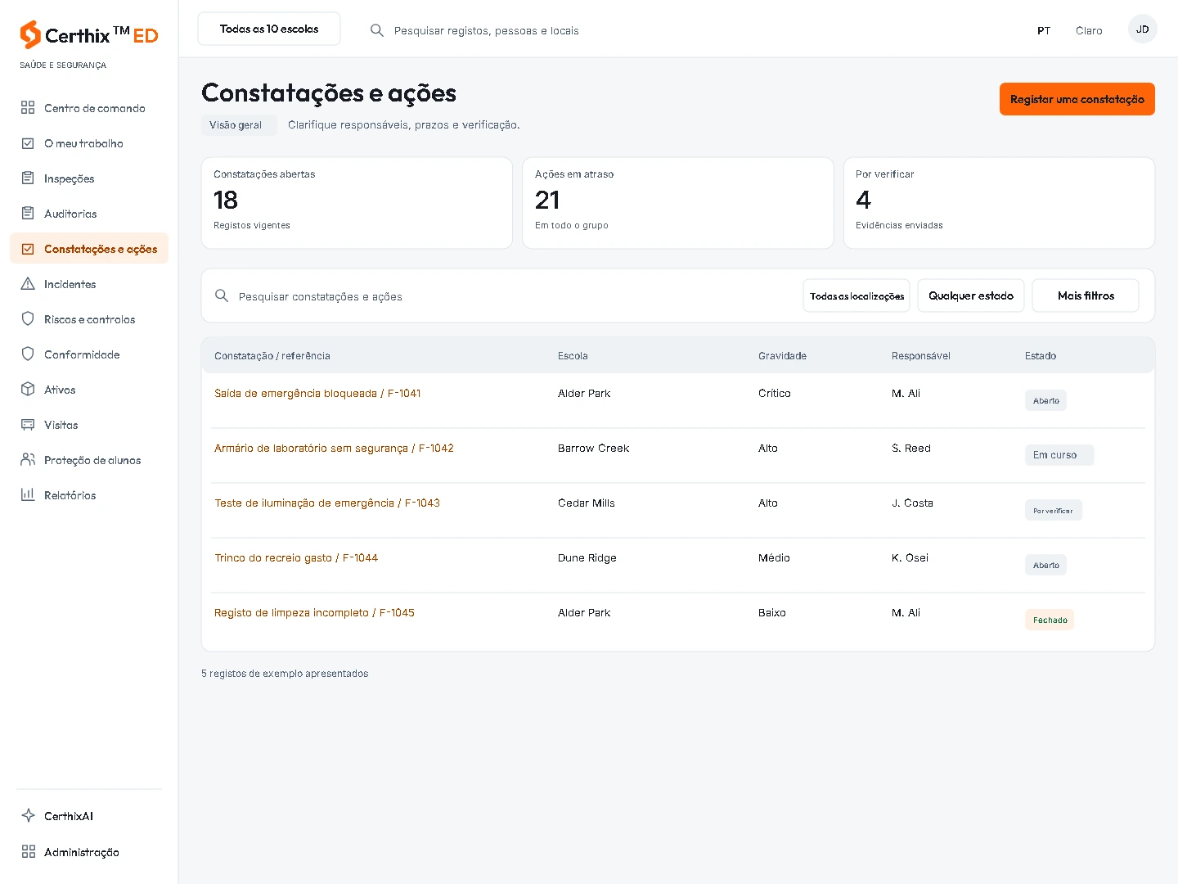Click the Centro de comando grid icon

point(28,107)
